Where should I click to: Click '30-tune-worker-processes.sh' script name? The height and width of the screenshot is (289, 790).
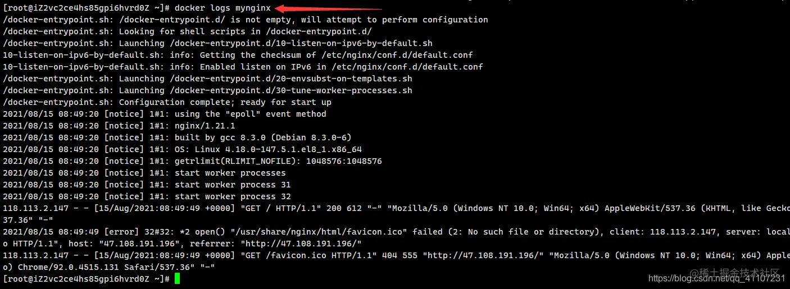343,90
